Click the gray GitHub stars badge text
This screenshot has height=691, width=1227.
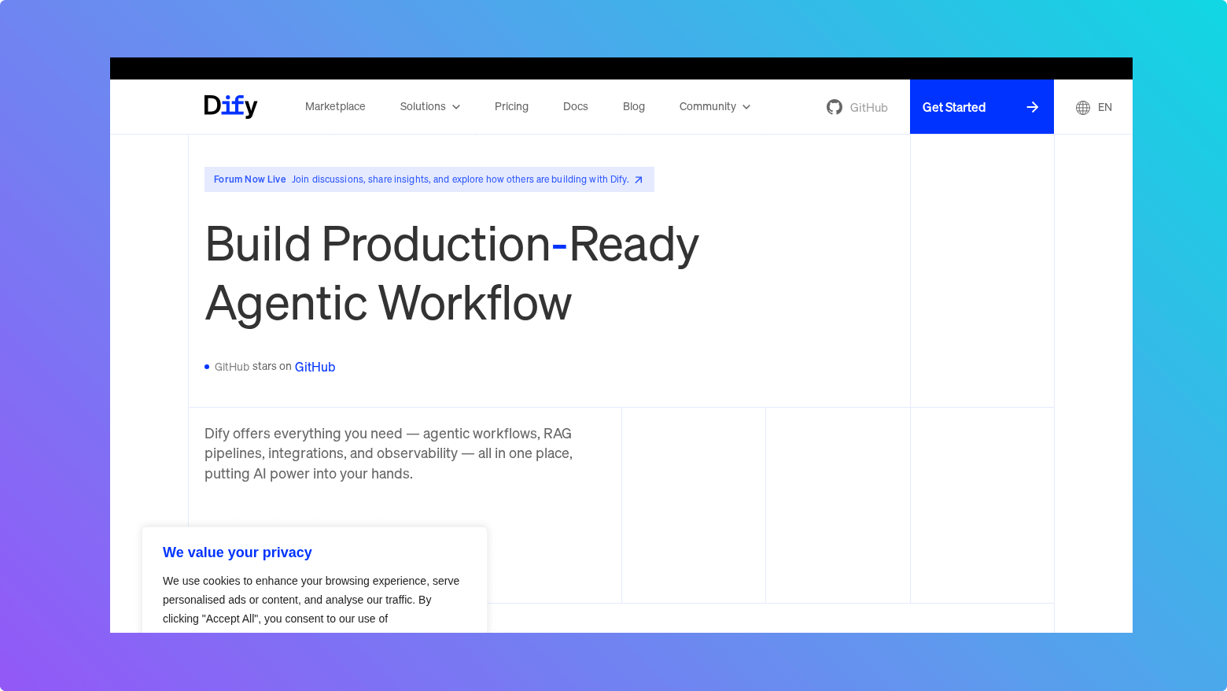(x=232, y=367)
